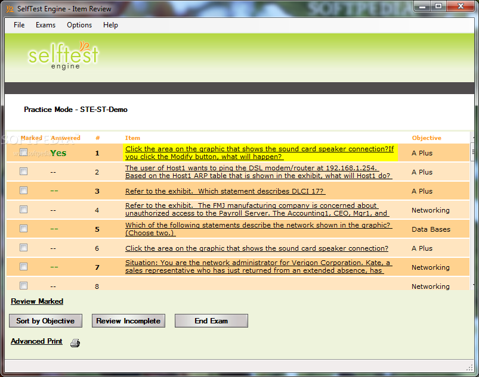
Task: Check the Marked box for item 6
Action: point(23,247)
